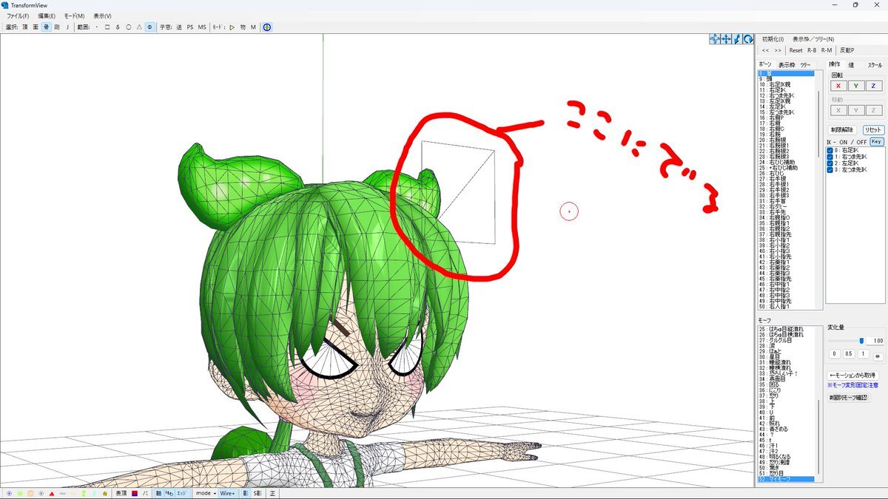
Task: Toggle the Φ range selection option
Action: click(x=150, y=27)
